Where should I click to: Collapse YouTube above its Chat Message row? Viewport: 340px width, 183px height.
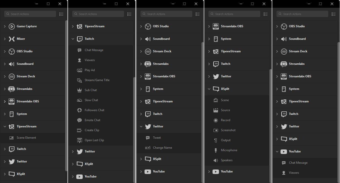point(277,151)
